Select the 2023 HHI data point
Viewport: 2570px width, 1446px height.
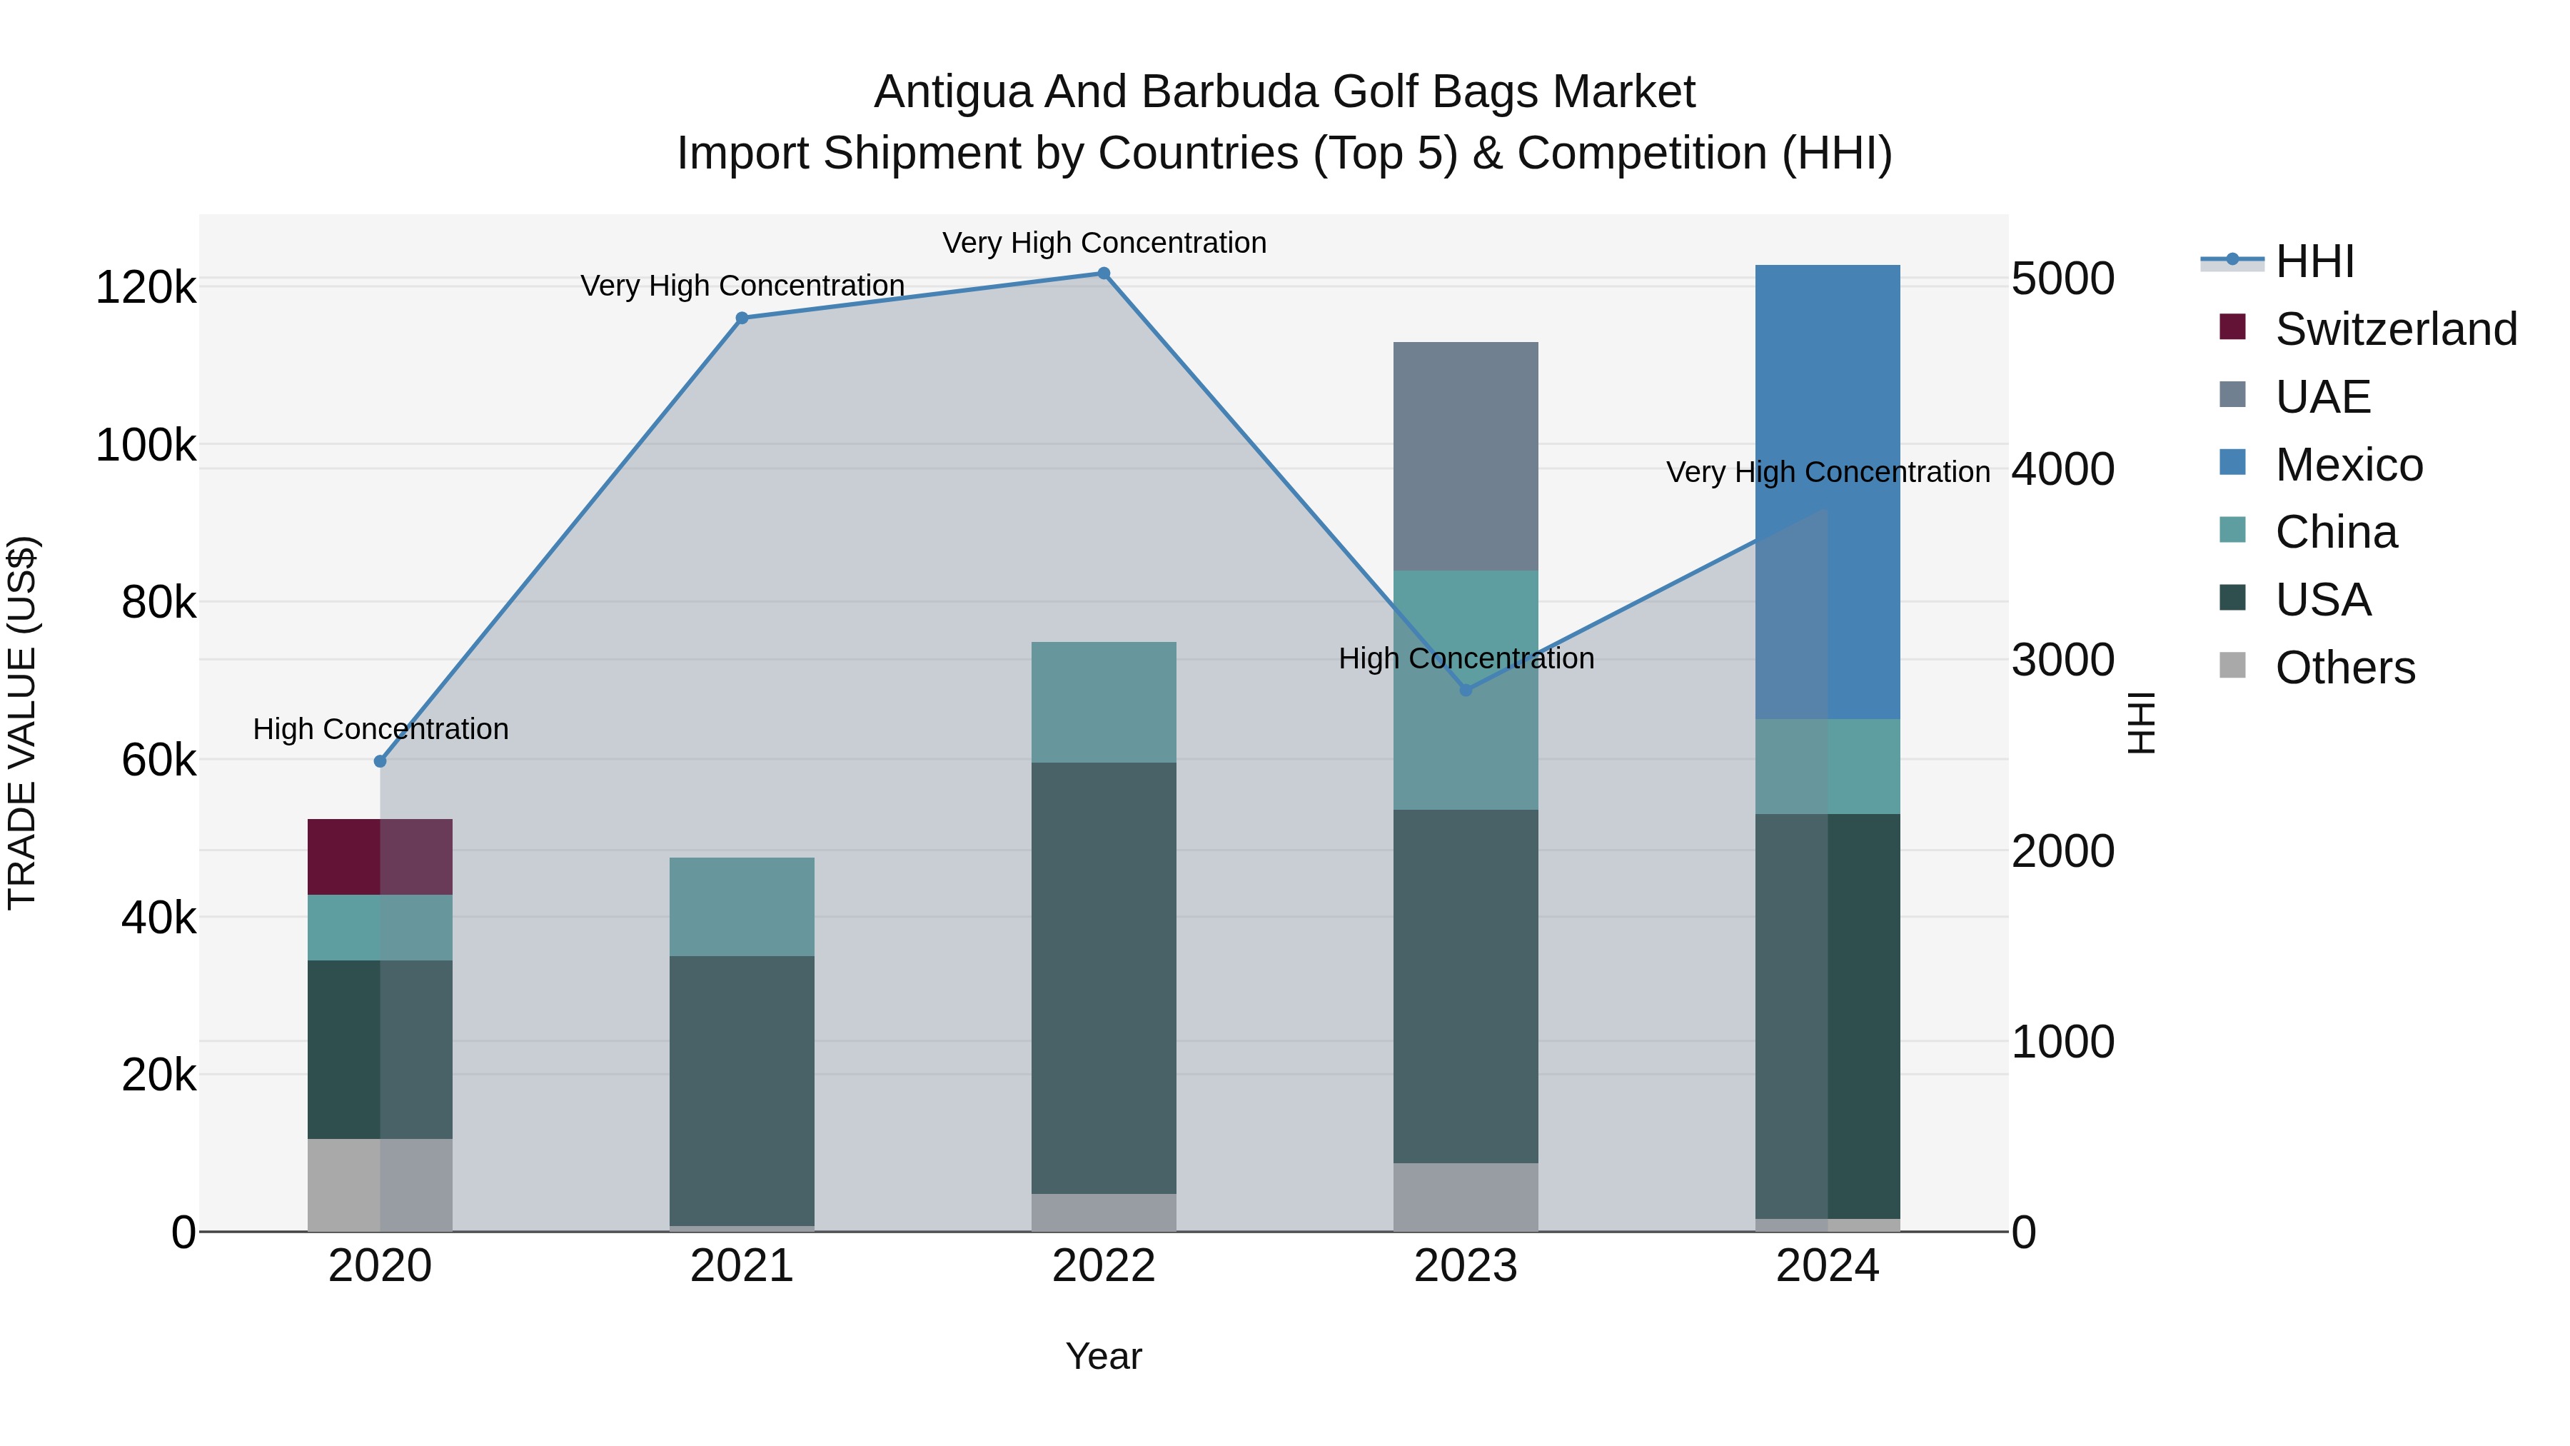point(1466,691)
